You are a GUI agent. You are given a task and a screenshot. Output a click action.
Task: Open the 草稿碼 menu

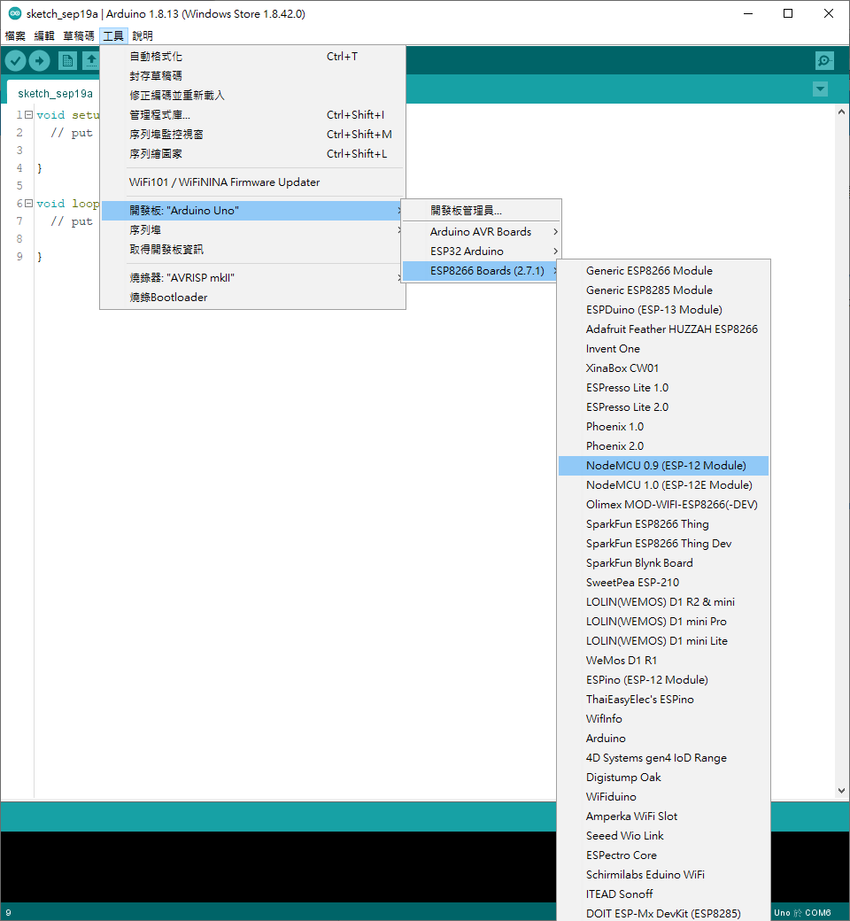pyautogui.click(x=79, y=35)
